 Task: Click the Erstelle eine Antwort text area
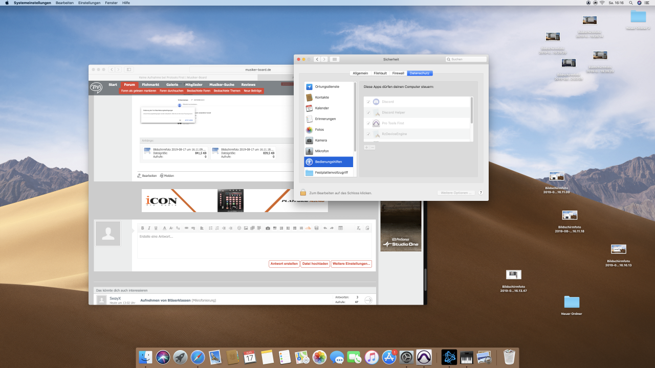coord(254,245)
